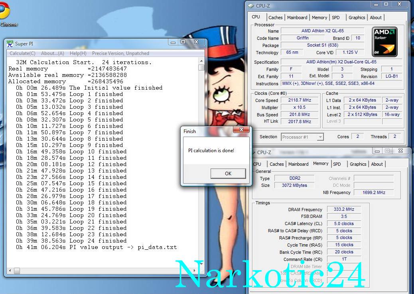Click the HT Link value 2017.8 MHz
This screenshot has width=414, height=294.
pos(300,122)
